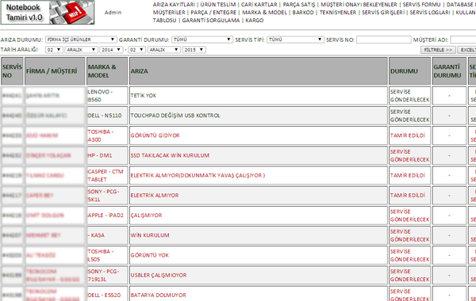476x301 pixels.
Task: Open SERVİS FORMU page
Action: click(422, 5)
